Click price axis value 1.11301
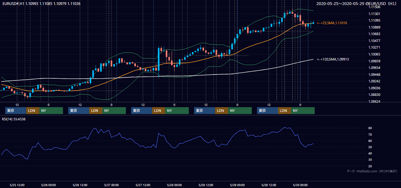This screenshot has height=188, width=401. point(374,14)
